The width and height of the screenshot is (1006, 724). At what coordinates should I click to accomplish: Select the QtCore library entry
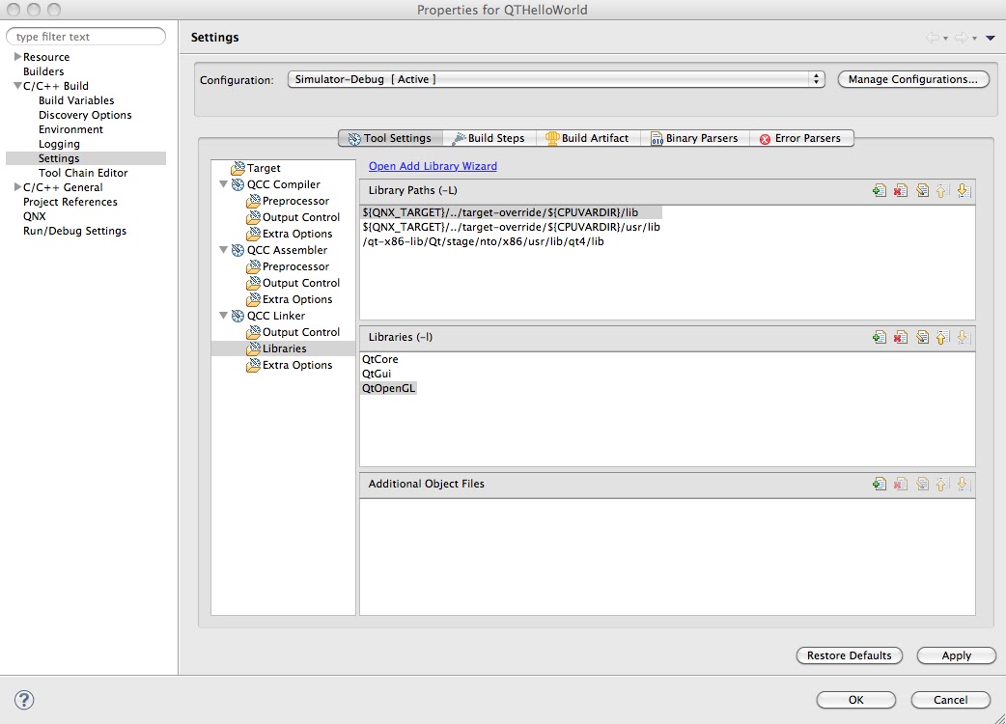tap(379, 359)
